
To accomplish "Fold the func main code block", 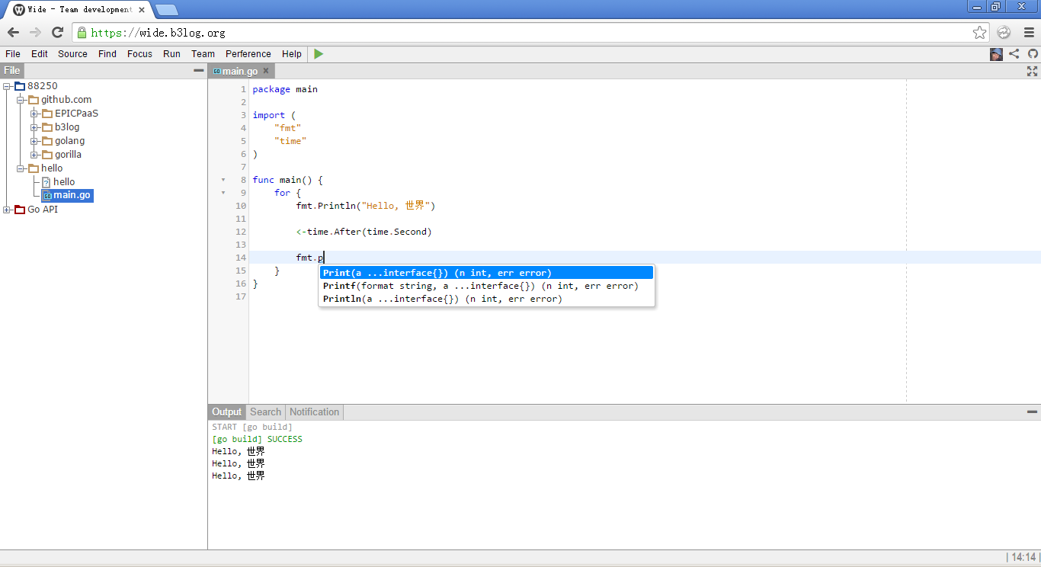I will click(223, 181).
